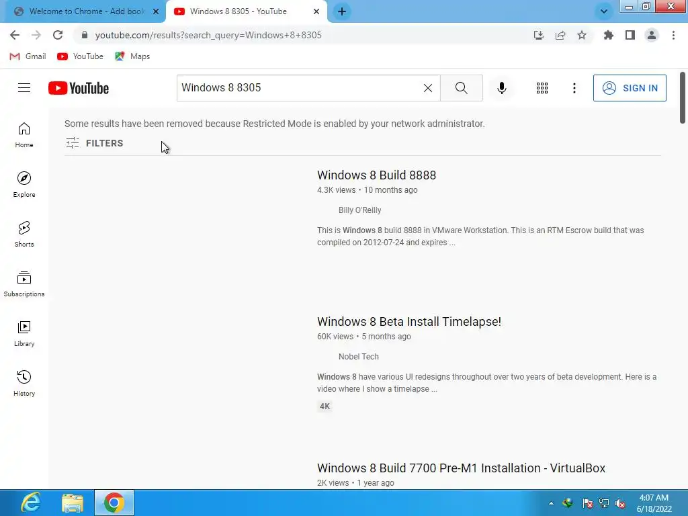The image size is (688, 516).
Task: Open the Extensions puzzle icon
Action: [608, 35]
